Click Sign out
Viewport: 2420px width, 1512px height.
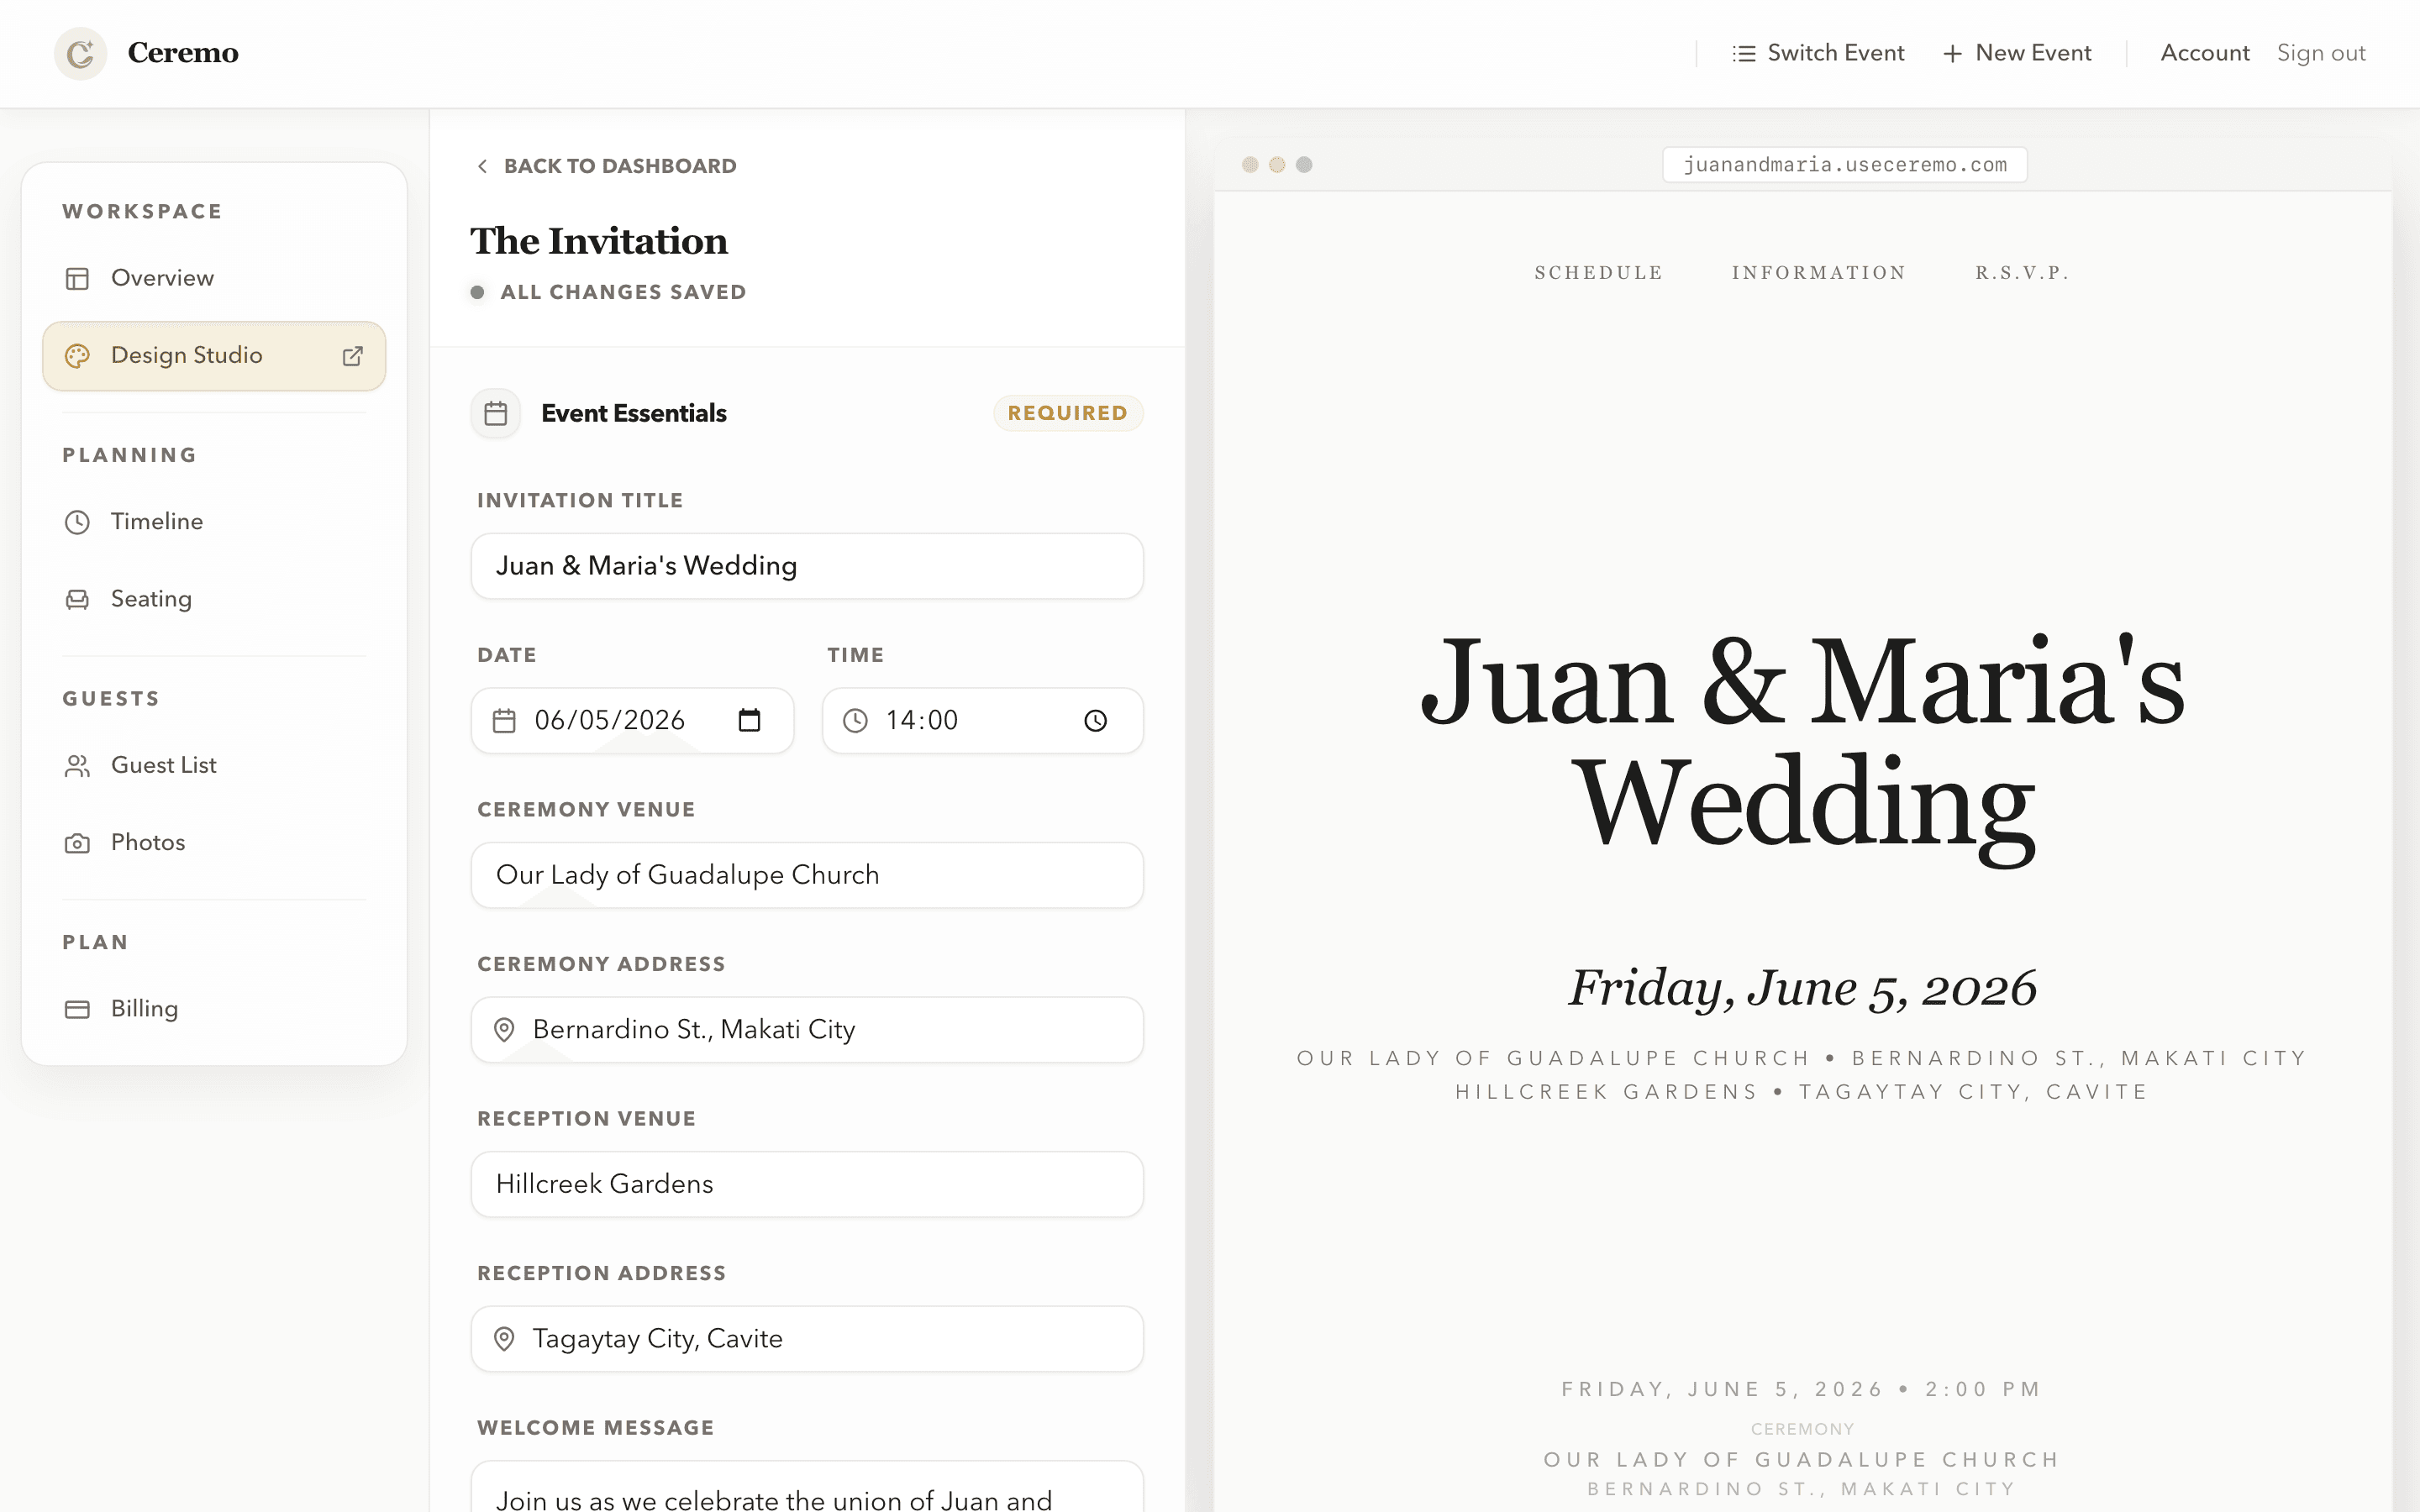pyautogui.click(x=2321, y=53)
